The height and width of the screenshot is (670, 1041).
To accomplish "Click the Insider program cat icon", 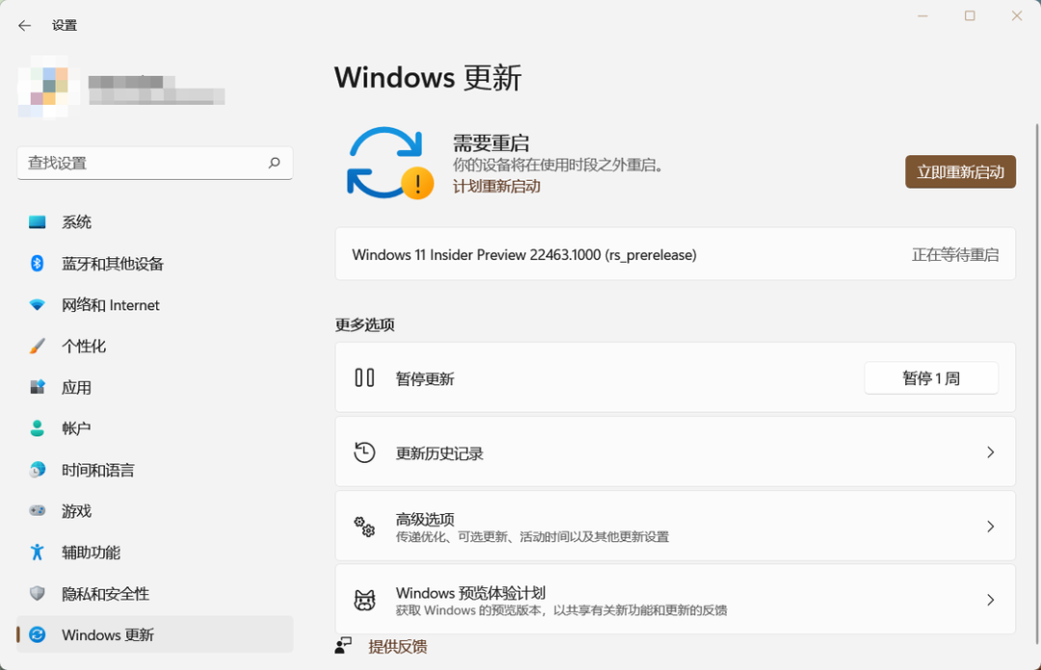I will point(364,601).
